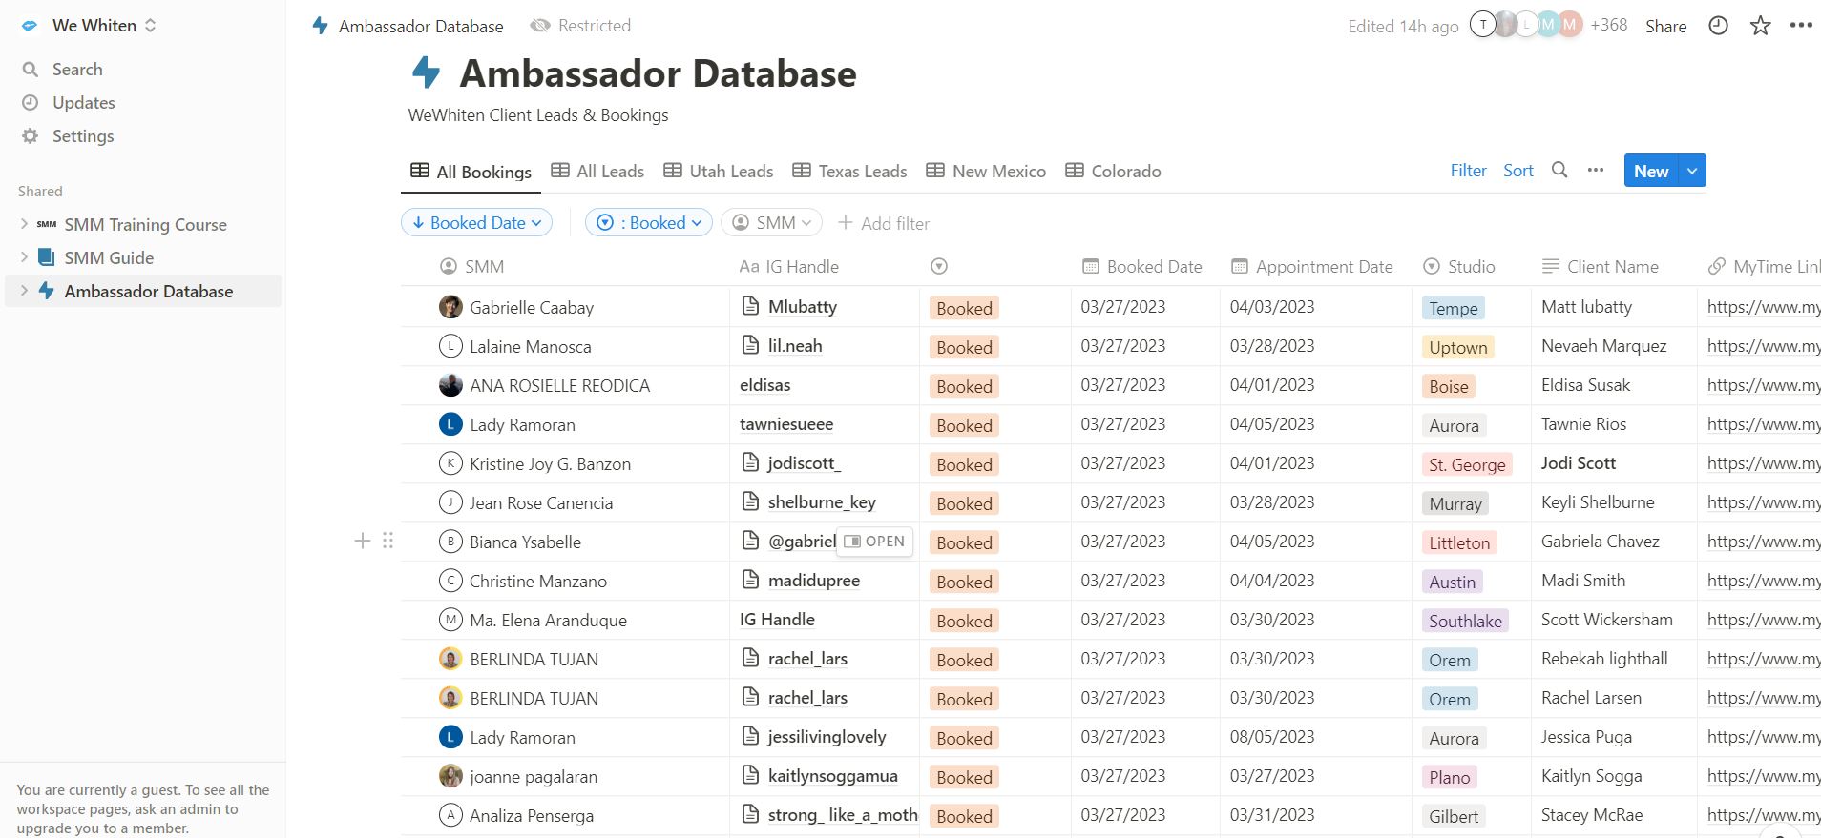Screen dimensions: 1821x838
Task: Search the database with magnifier icon
Action: [x=1559, y=170]
